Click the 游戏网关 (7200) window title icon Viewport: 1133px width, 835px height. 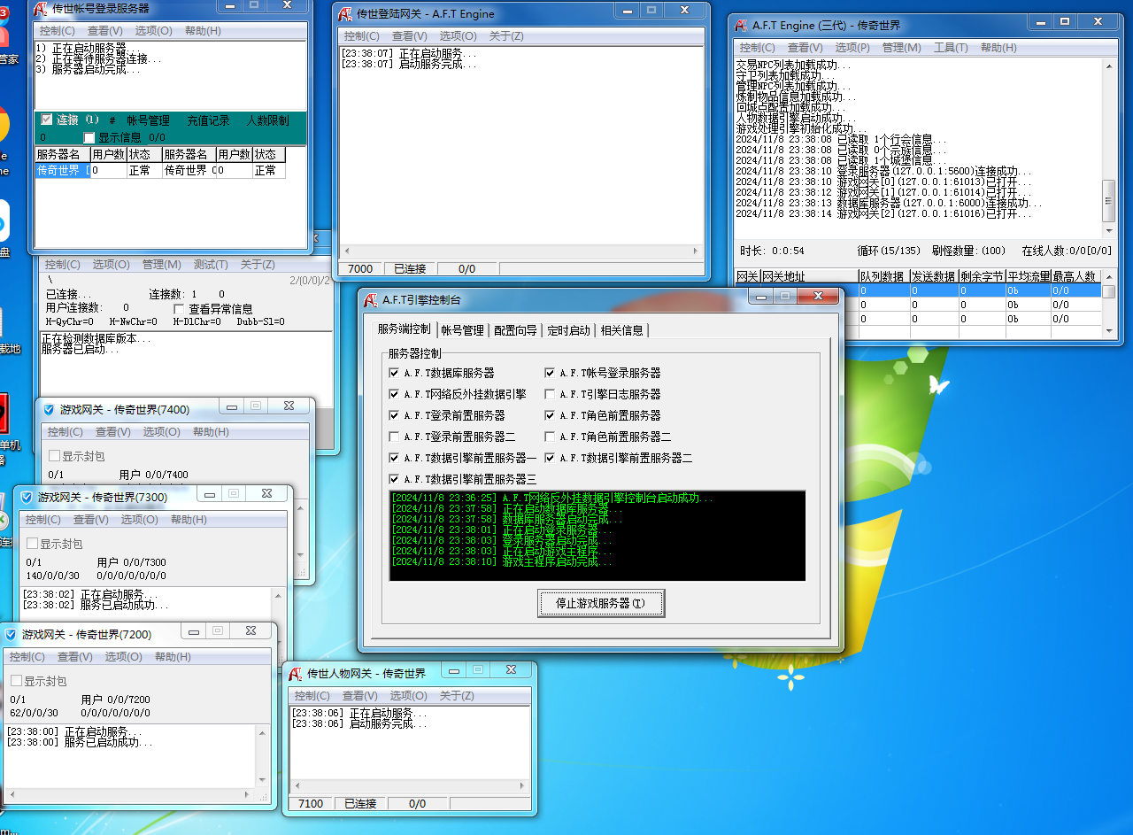coord(11,635)
